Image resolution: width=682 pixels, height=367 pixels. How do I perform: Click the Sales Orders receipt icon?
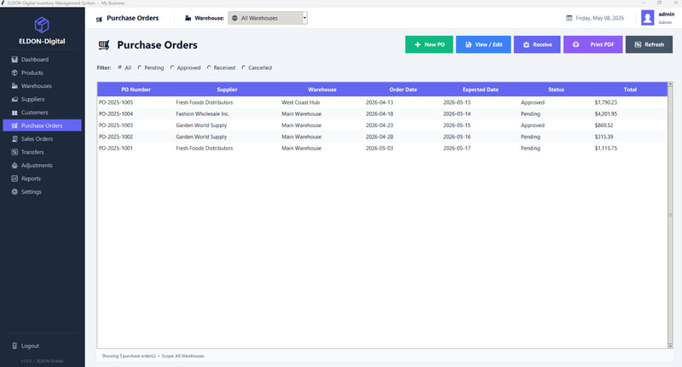point(14,139)
